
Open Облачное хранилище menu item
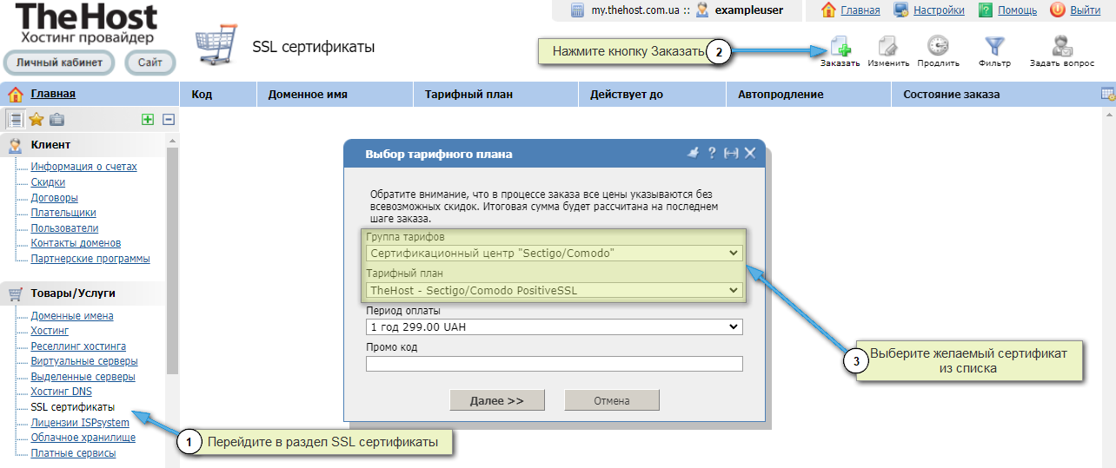(83, 438)
